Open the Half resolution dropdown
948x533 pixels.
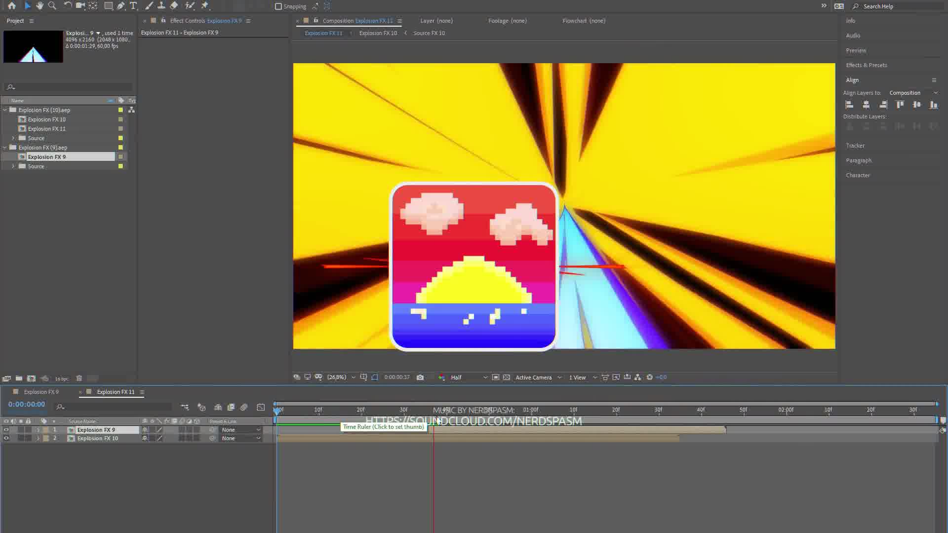pos(469,378)
